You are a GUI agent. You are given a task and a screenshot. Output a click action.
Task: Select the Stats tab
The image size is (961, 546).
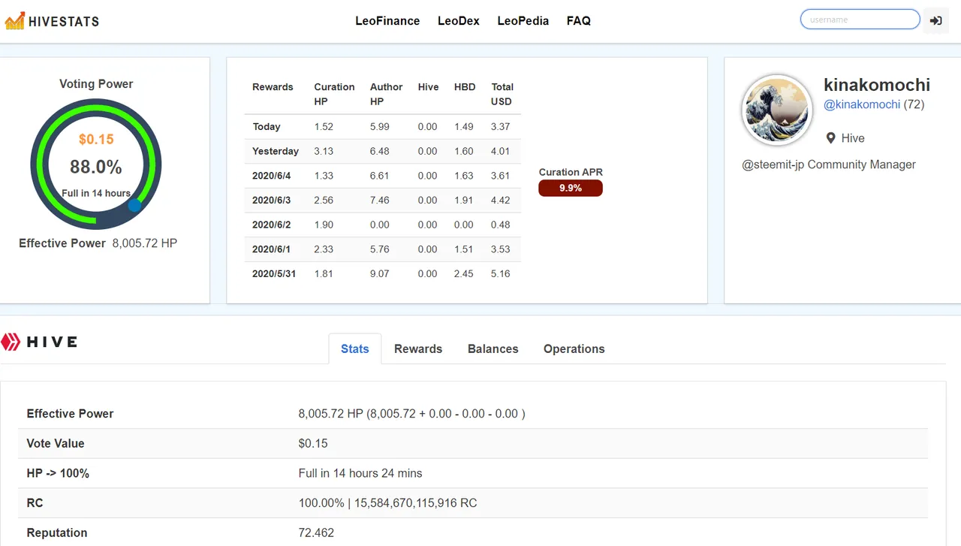click(355, 348)
